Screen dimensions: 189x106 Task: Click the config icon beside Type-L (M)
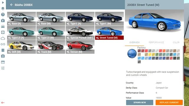click(x=97, y=24)
